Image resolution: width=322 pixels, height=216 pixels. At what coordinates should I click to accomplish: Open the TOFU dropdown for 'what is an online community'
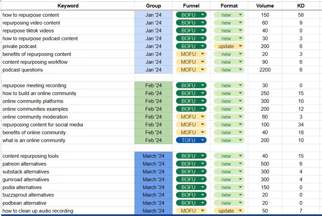pos(191,140)
